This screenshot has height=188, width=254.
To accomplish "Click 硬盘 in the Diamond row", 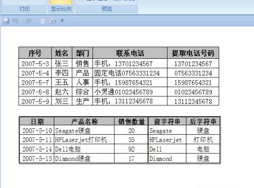I will click(x=203, y=159).
